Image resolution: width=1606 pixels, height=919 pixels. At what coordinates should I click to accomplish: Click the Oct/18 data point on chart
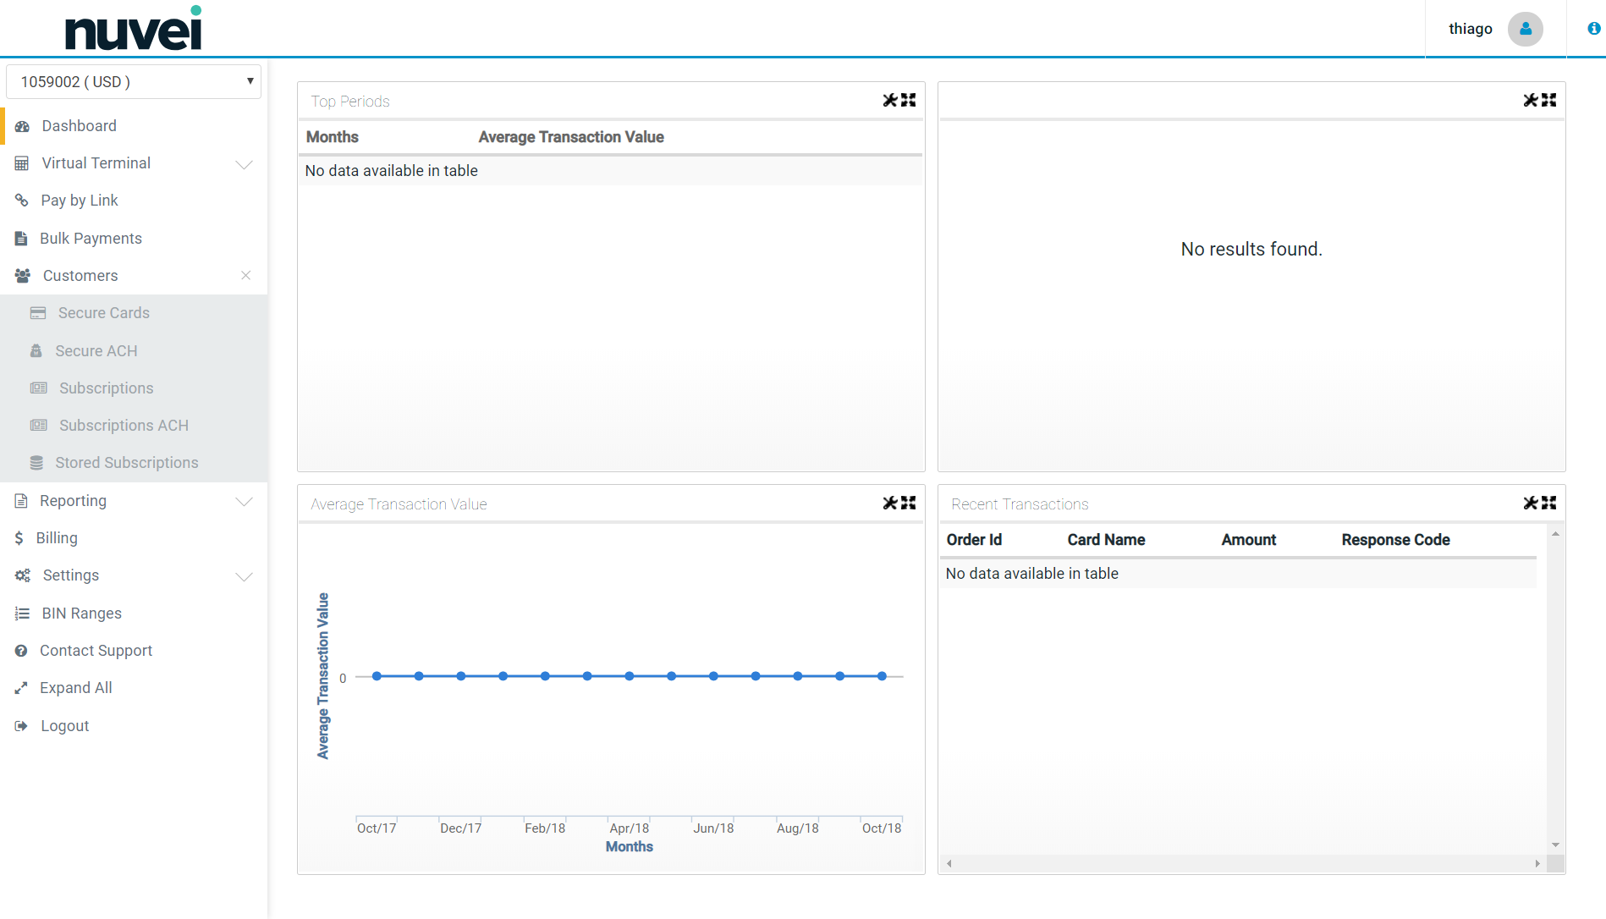pyautogui.click(x=882, y=676)
